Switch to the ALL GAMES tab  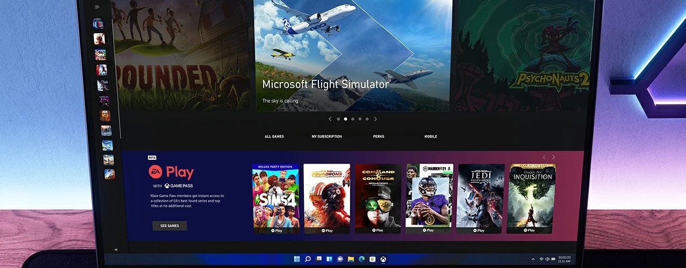tap(274, 137)
